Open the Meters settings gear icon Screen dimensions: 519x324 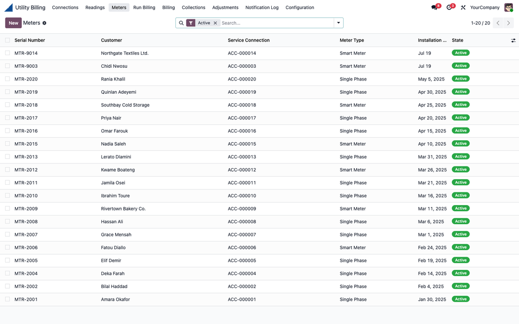45,23
